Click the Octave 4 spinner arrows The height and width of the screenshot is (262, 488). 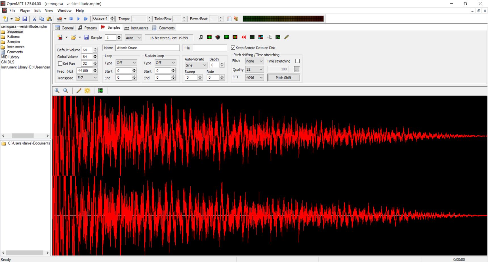pyautogui.click(x=112, y=19)
